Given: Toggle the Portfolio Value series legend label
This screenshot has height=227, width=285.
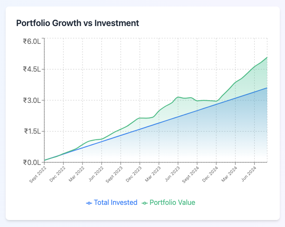Looking at the screenshot, I should (172, 202).
